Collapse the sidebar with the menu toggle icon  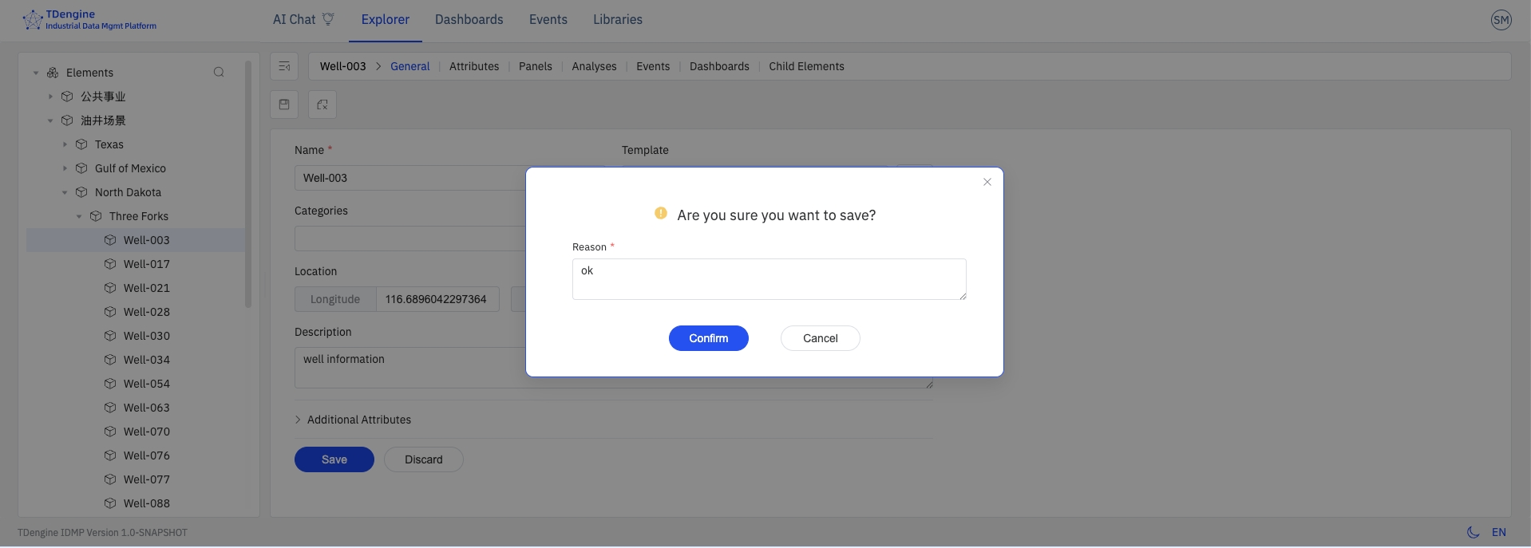coord(284,67)
